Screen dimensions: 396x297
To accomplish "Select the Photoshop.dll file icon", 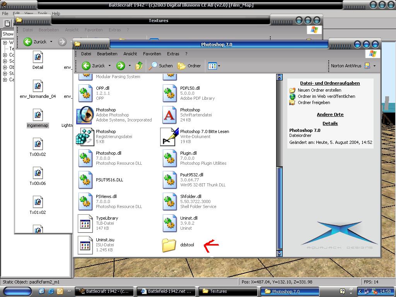I will [85, 158].
